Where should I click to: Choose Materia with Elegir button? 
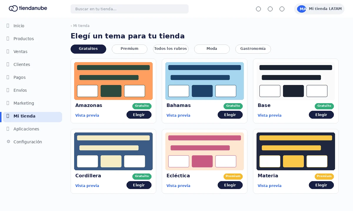pyautogui.click(x=321, y=185)
